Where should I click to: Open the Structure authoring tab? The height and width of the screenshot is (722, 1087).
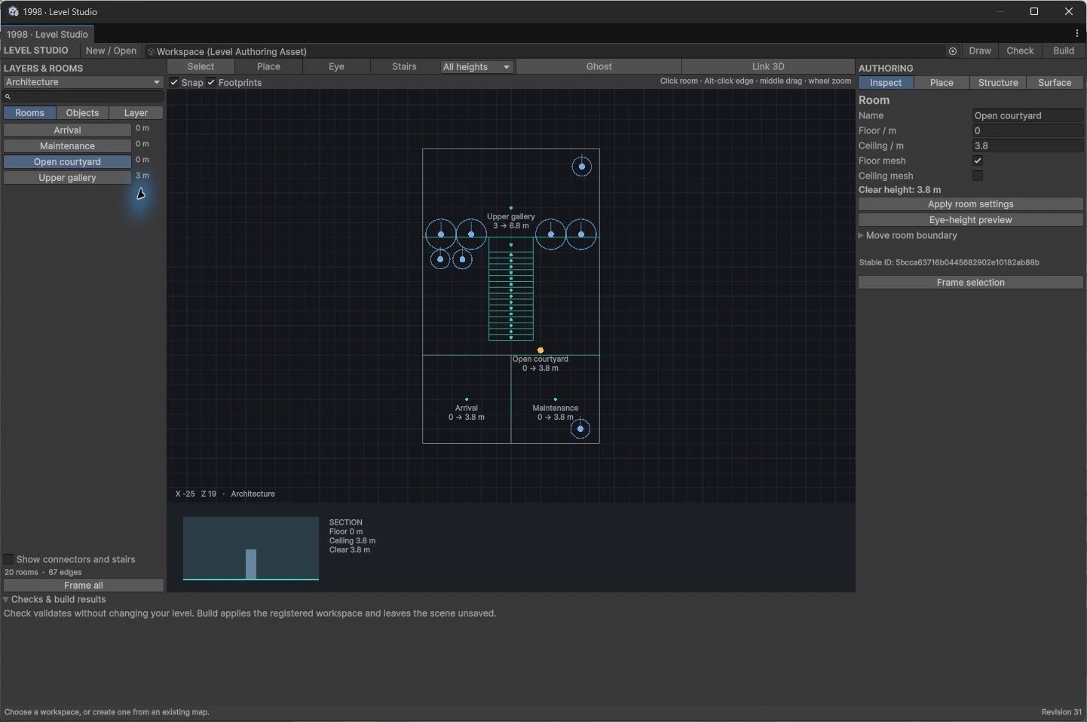pos(998,83)
